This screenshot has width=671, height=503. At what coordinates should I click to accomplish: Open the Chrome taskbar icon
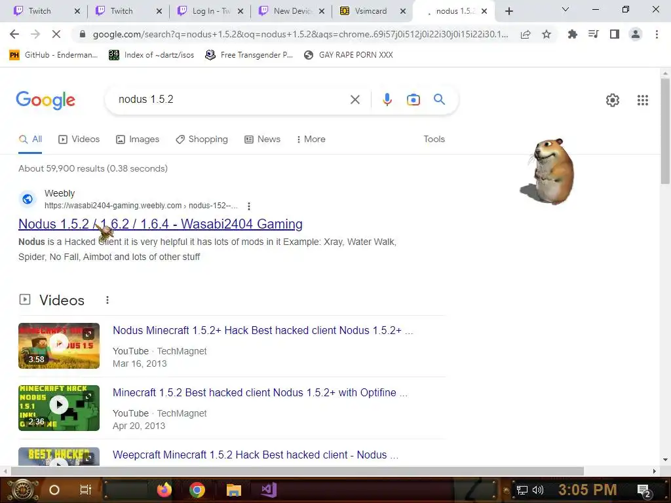[197, 490]
